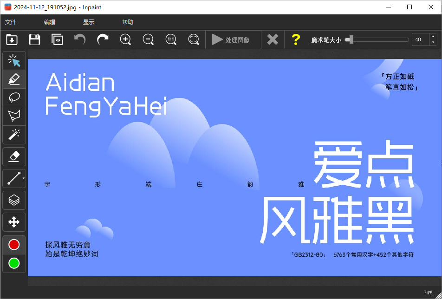The height and width of the screenshot is (299, 442).
Task: Open the 显示 menu
Action: tap(88, 22)
